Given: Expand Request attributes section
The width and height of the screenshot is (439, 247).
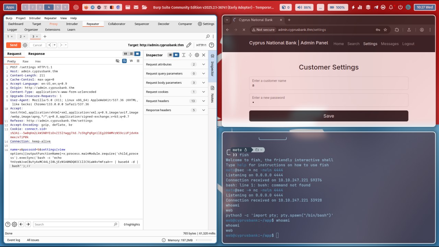Looking at the screenshot, I should tap(203, 64).
